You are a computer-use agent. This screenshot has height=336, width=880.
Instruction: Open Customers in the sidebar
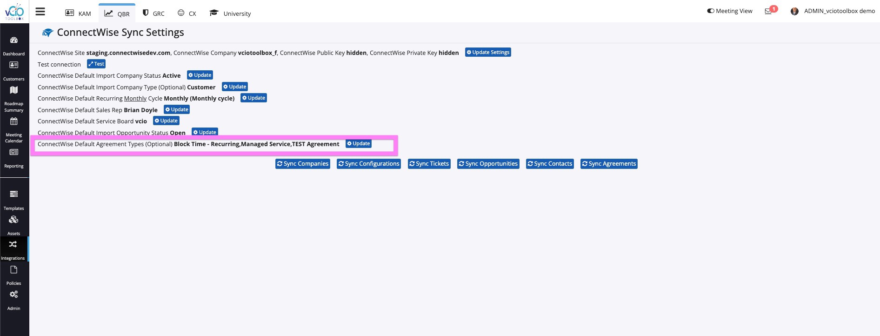tap(14, 71)
